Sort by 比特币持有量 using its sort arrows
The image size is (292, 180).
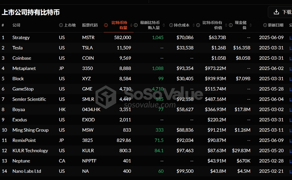(131, 25)
